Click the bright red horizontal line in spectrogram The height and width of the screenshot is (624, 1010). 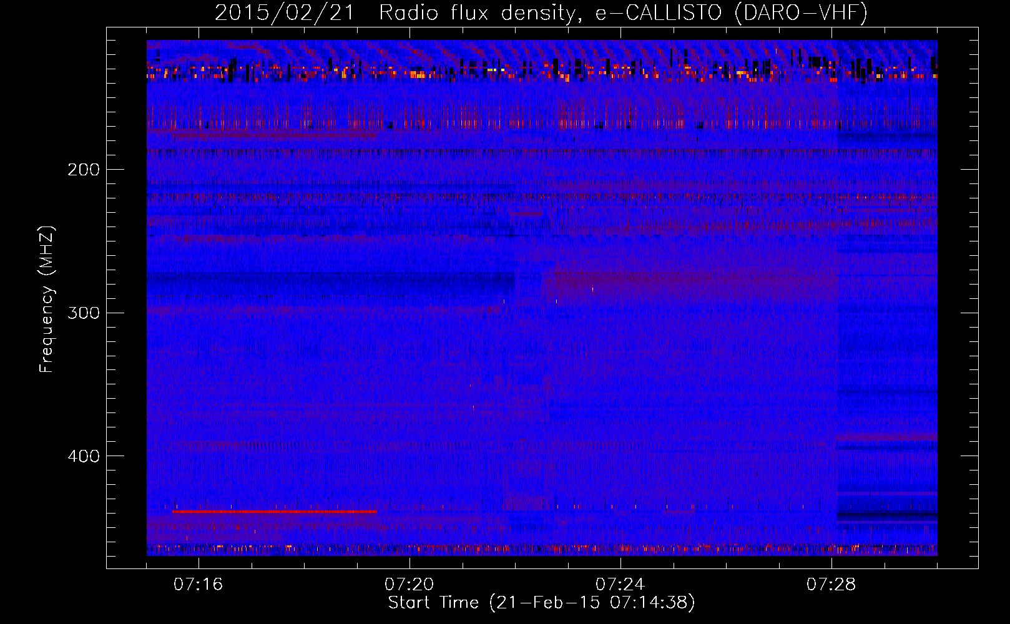coord(274,512)
